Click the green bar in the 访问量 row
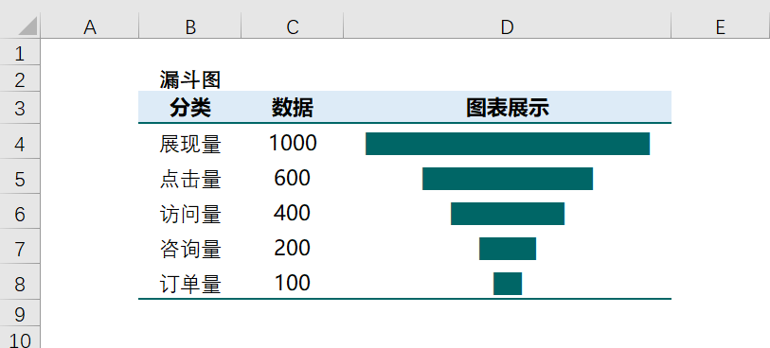The image size is (770, 348). (x=508, y=214)
